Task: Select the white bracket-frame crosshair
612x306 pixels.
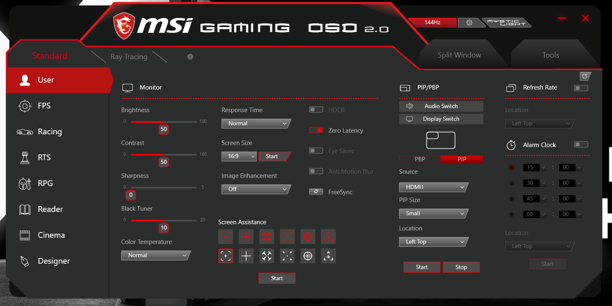Action: 226,256
